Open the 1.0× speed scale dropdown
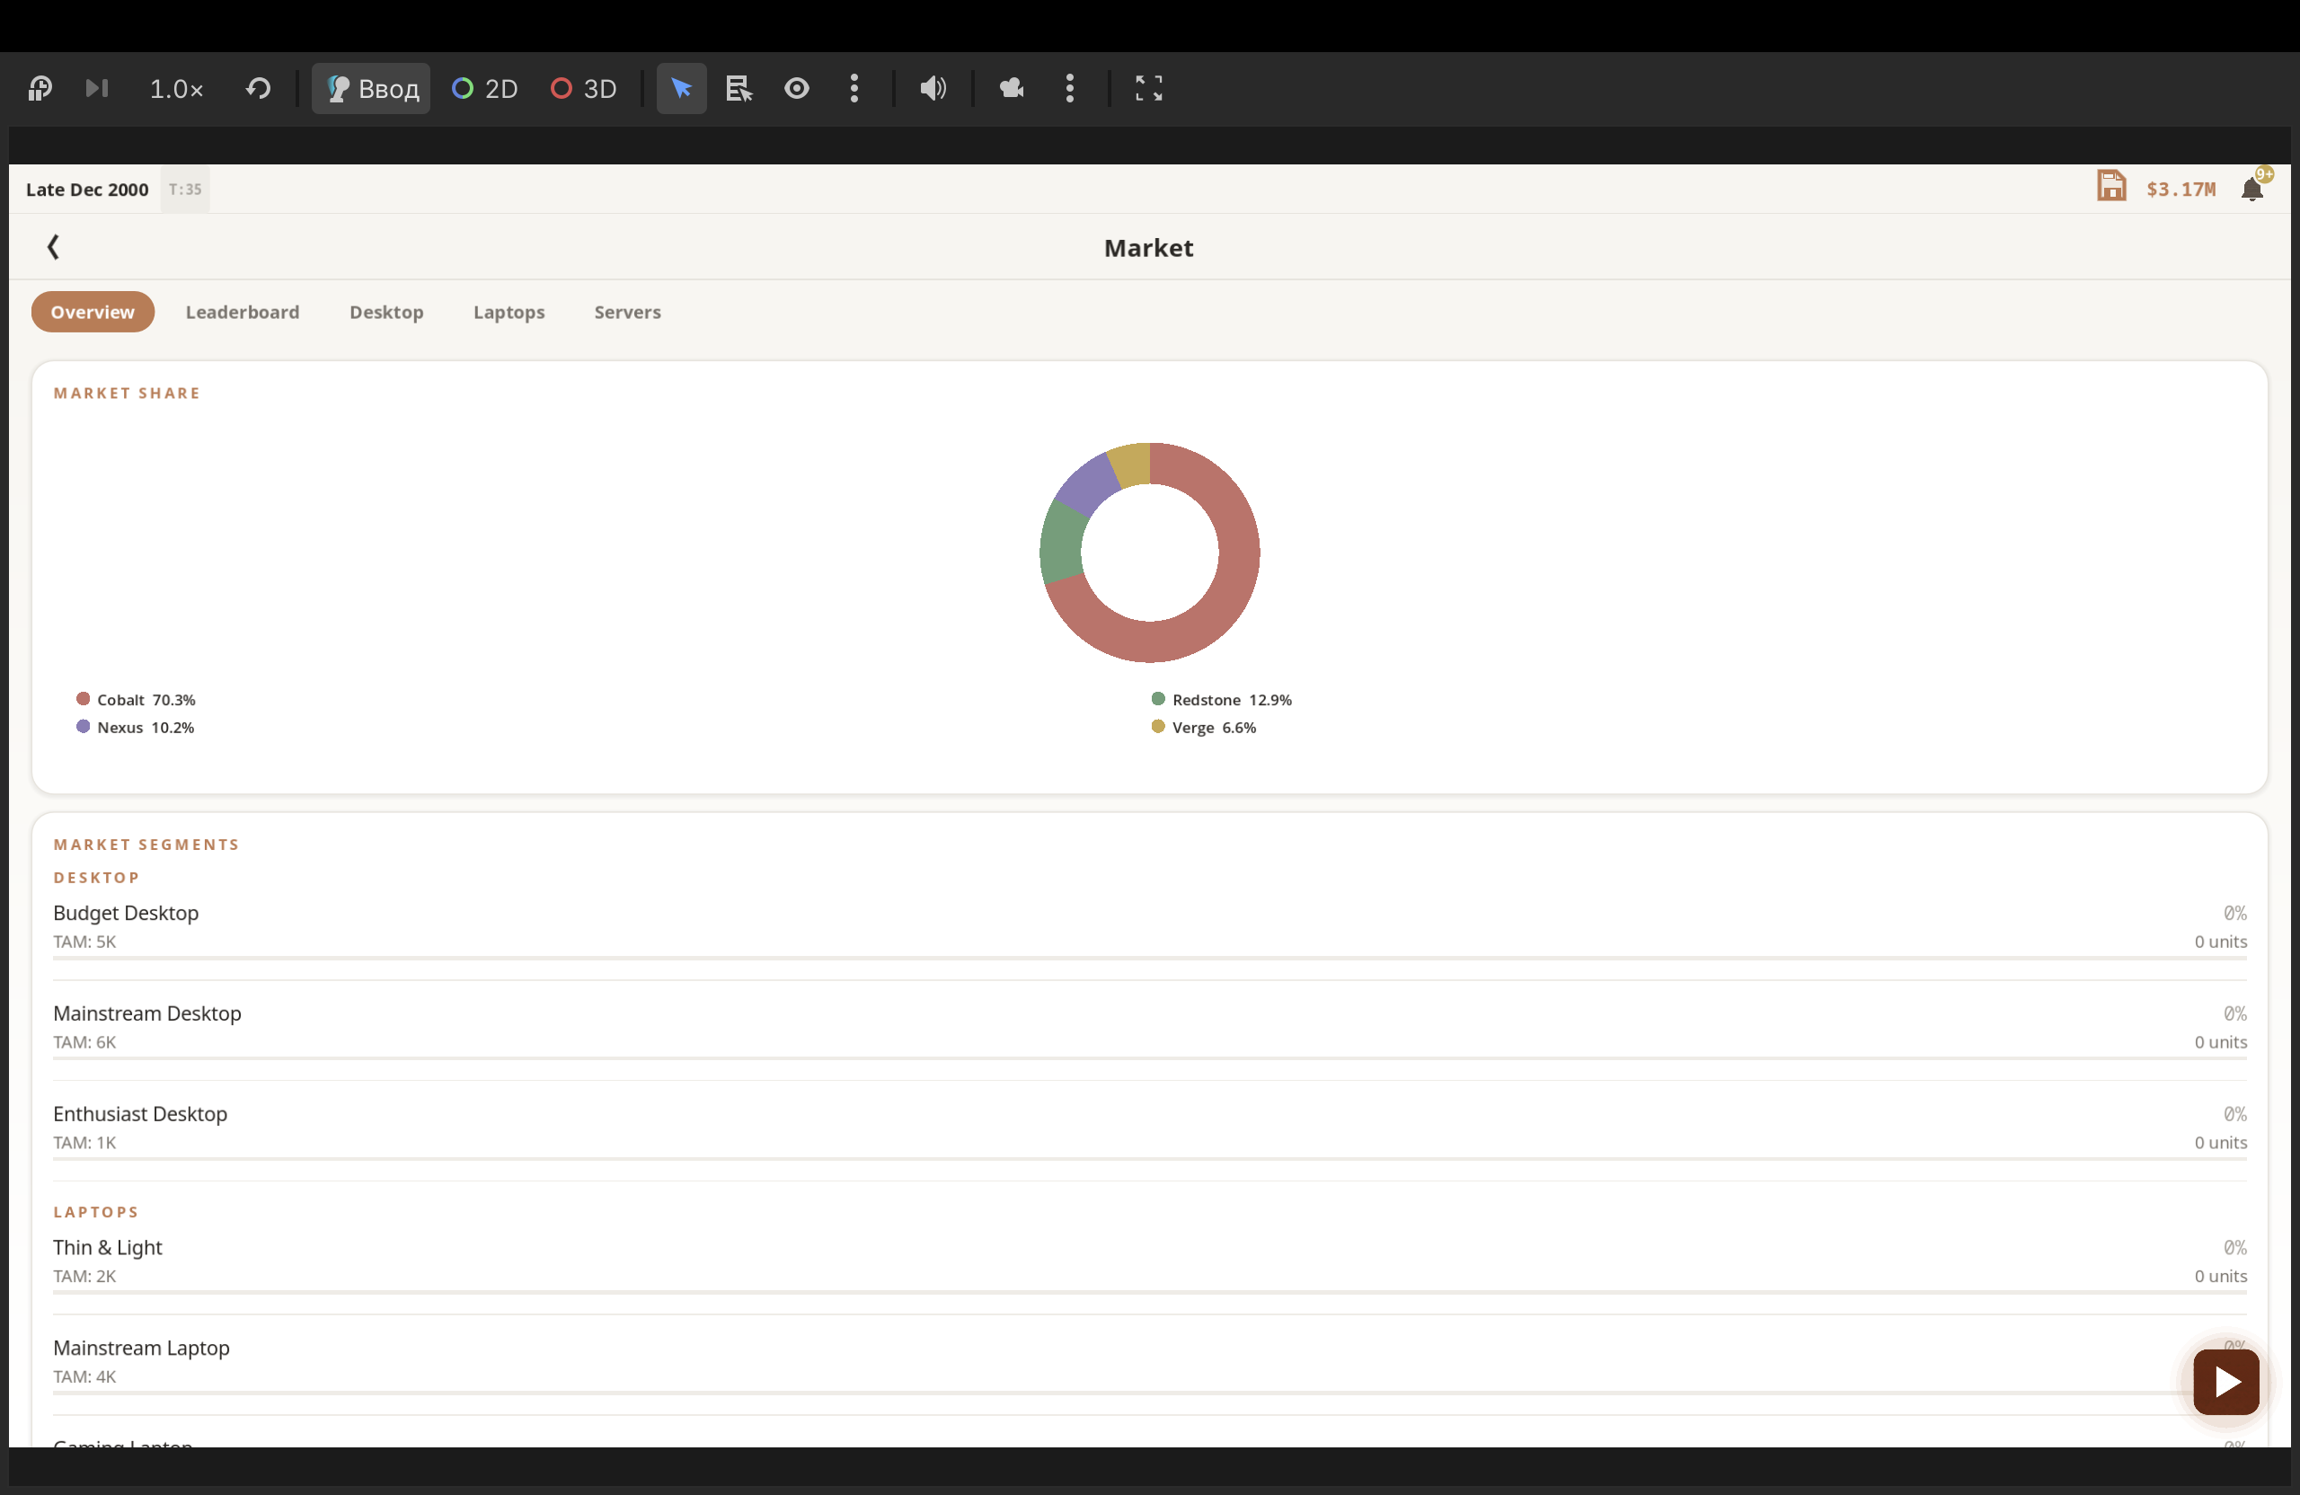The height and width of the screenshot is (1495, 2300). (176, 89)
